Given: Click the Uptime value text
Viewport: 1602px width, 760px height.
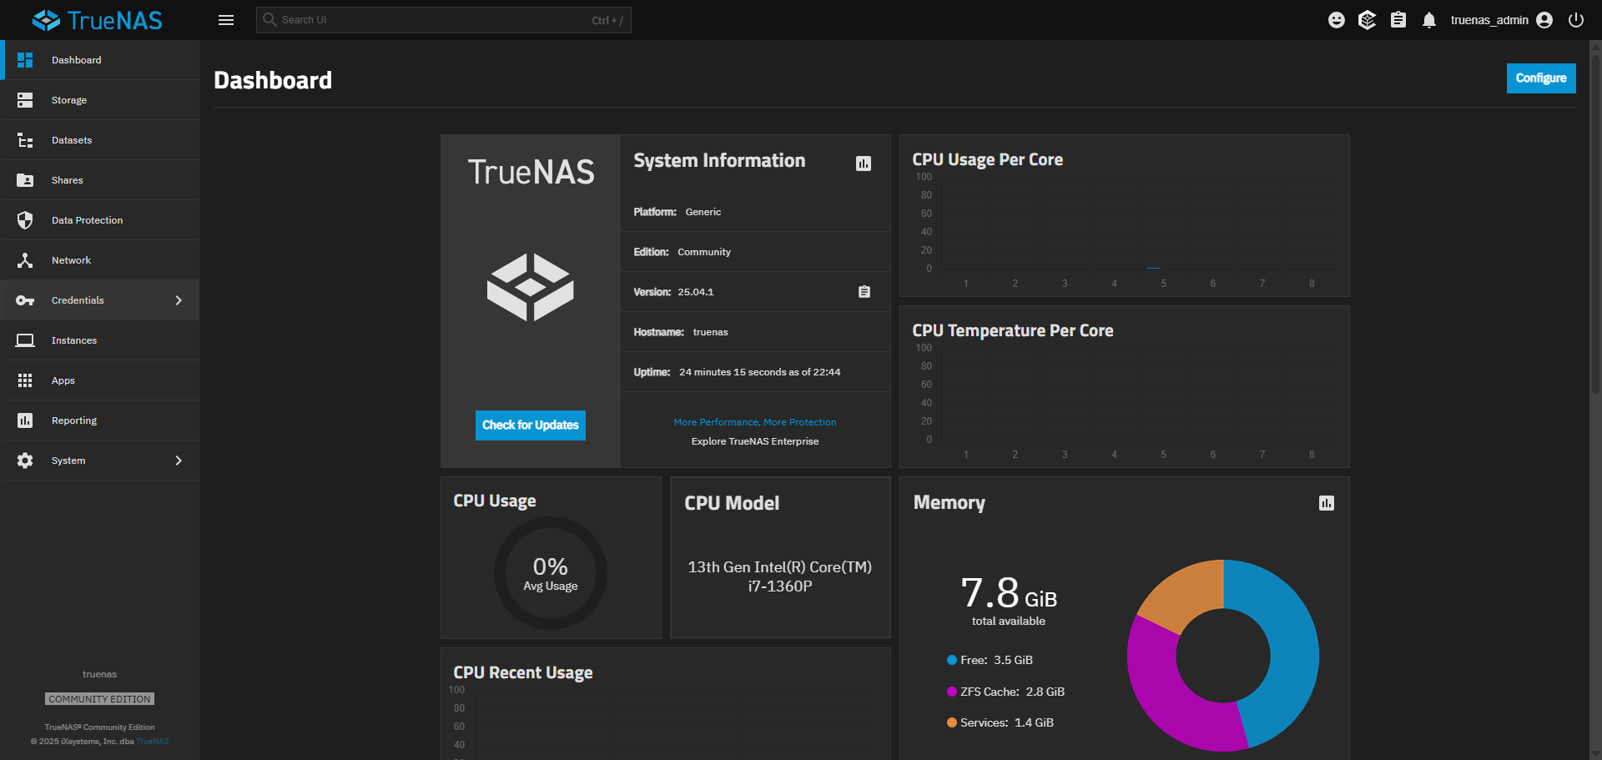Looking at the screenshot, I should point(760,372).
